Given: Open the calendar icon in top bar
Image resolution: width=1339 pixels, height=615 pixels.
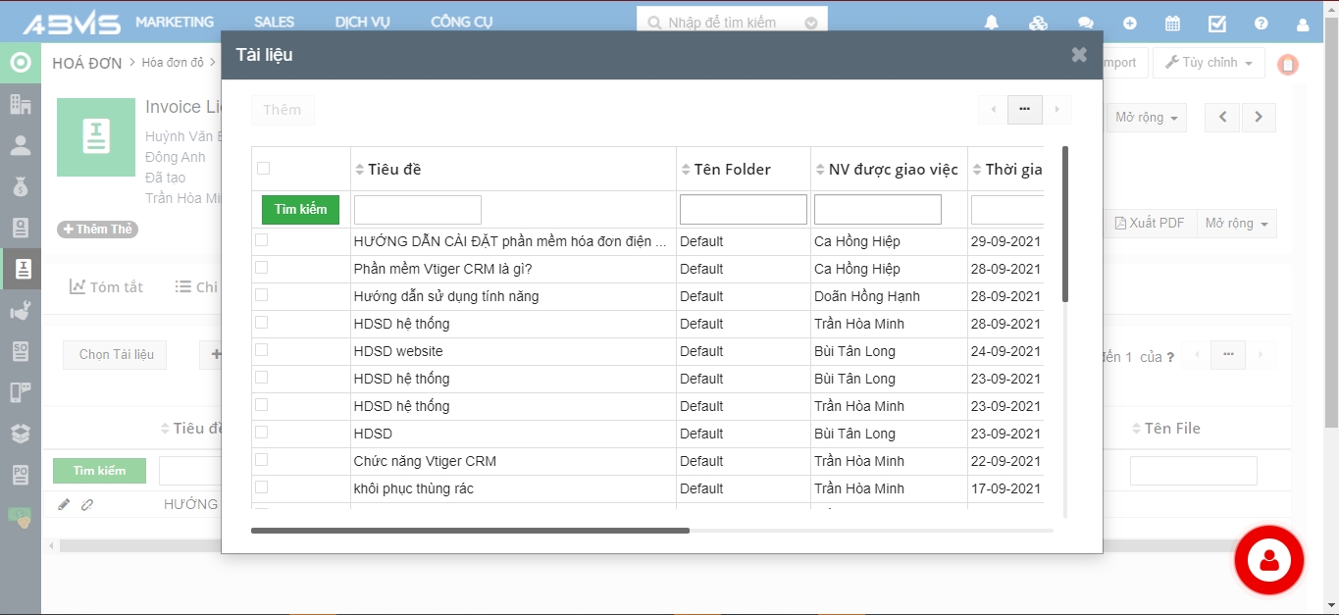Looking at the screenshot, I should pos(1172,24).
